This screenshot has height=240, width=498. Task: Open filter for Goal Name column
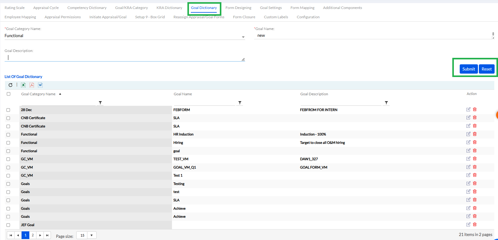pyautogui.click(x=240, y=103)
